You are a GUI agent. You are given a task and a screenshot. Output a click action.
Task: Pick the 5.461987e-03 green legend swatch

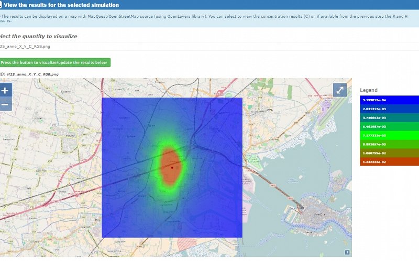click(389, 126)
